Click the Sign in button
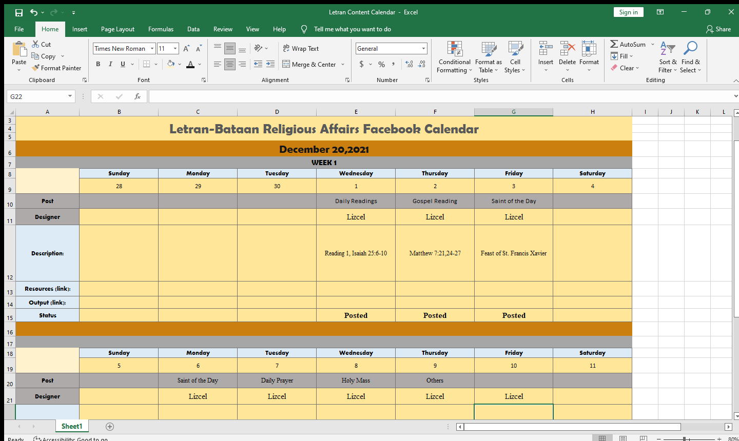 pos(628,12)
